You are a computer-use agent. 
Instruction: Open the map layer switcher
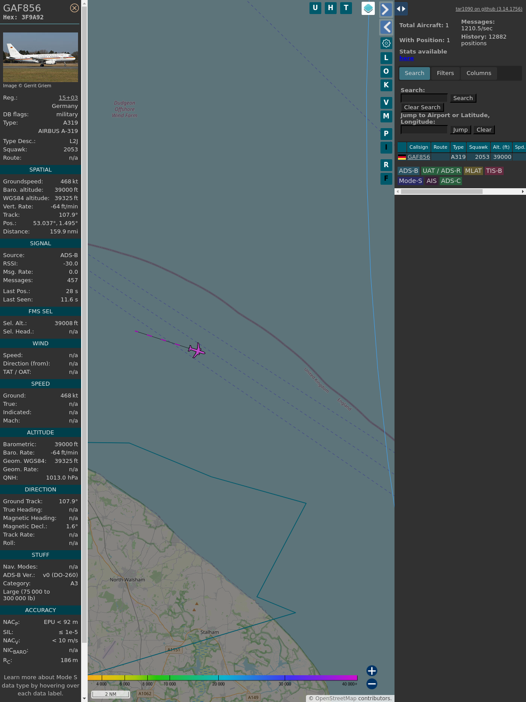click(368, 8)
